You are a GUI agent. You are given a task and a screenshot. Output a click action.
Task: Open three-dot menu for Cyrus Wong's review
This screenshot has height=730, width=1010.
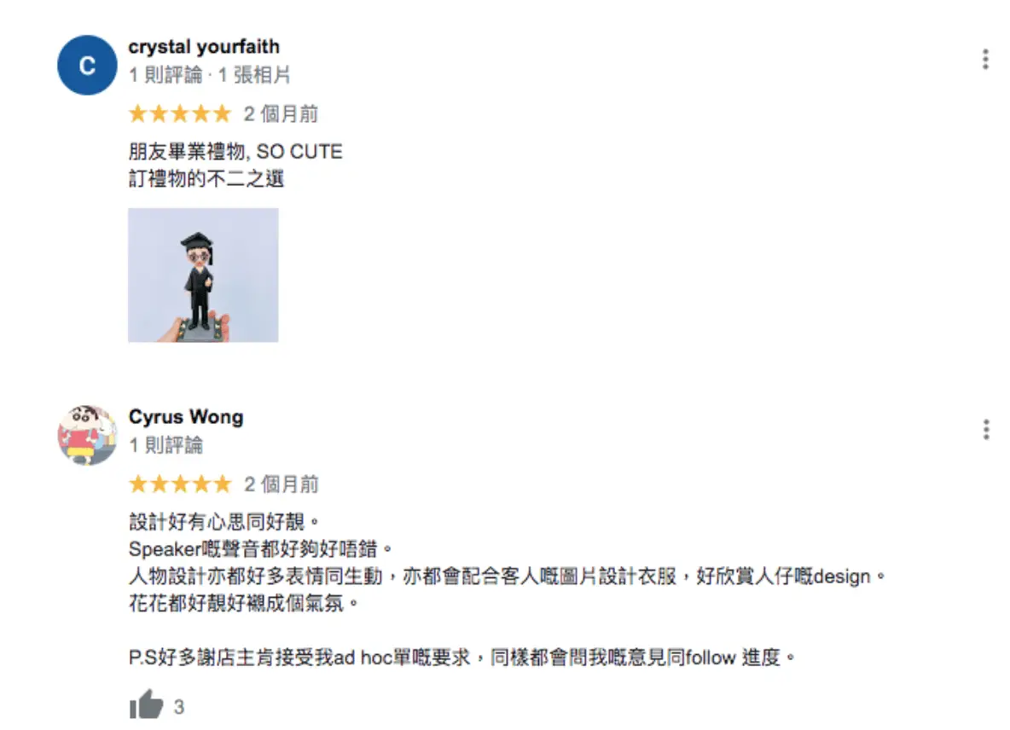click(x=985, y=429)
